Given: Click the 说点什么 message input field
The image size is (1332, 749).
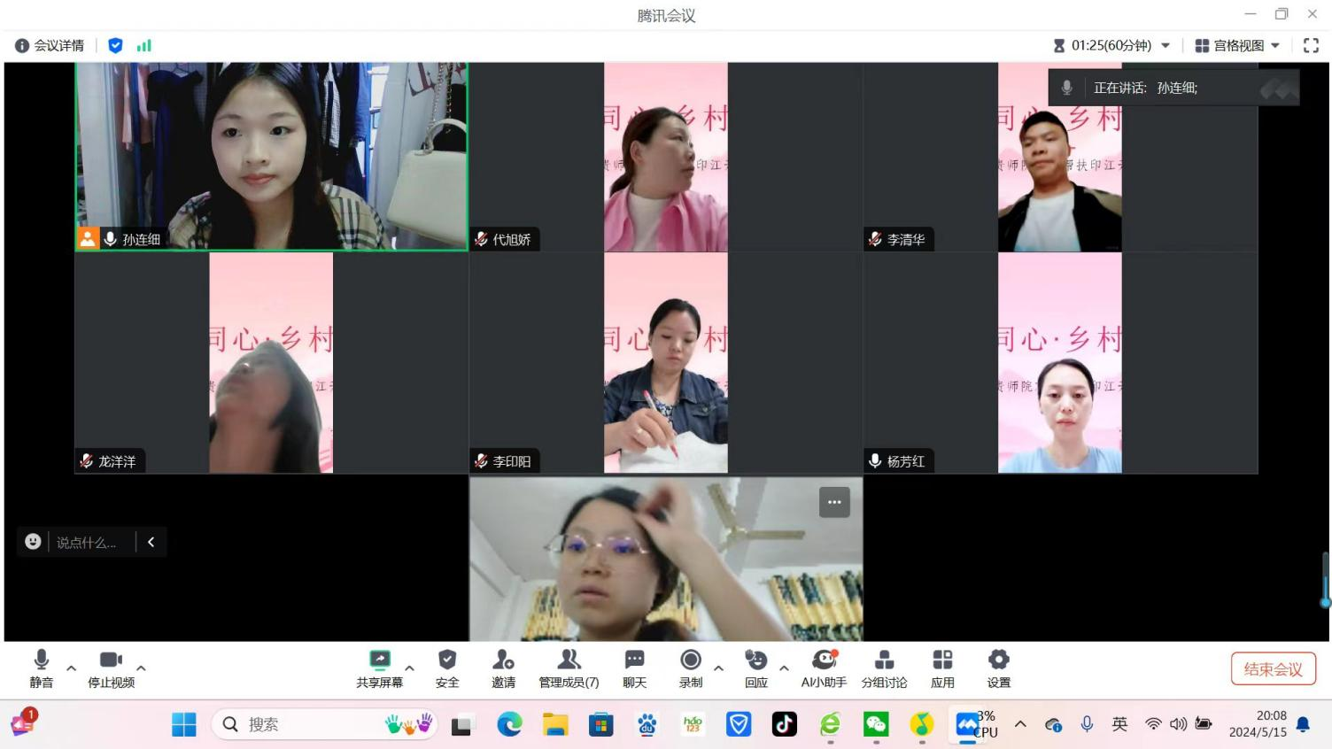Looking at the screenshot, I should click(x=87, y=542).
